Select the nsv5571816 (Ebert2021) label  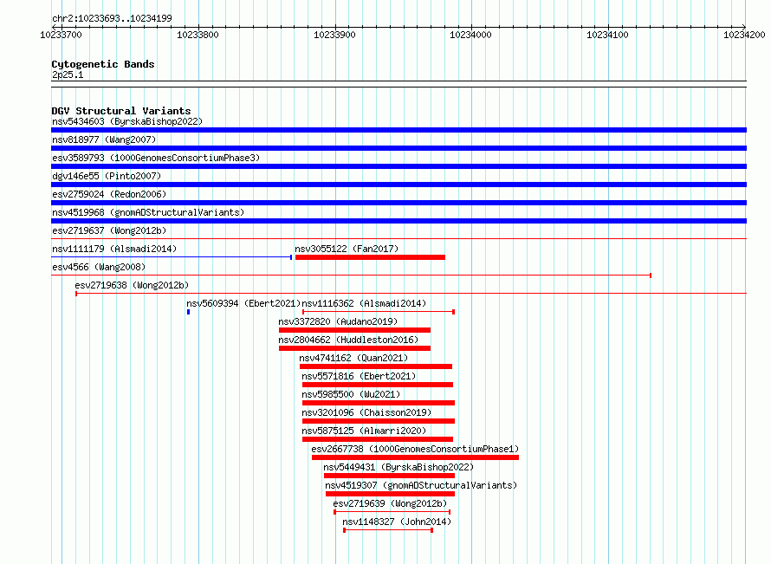coord(359,376)
